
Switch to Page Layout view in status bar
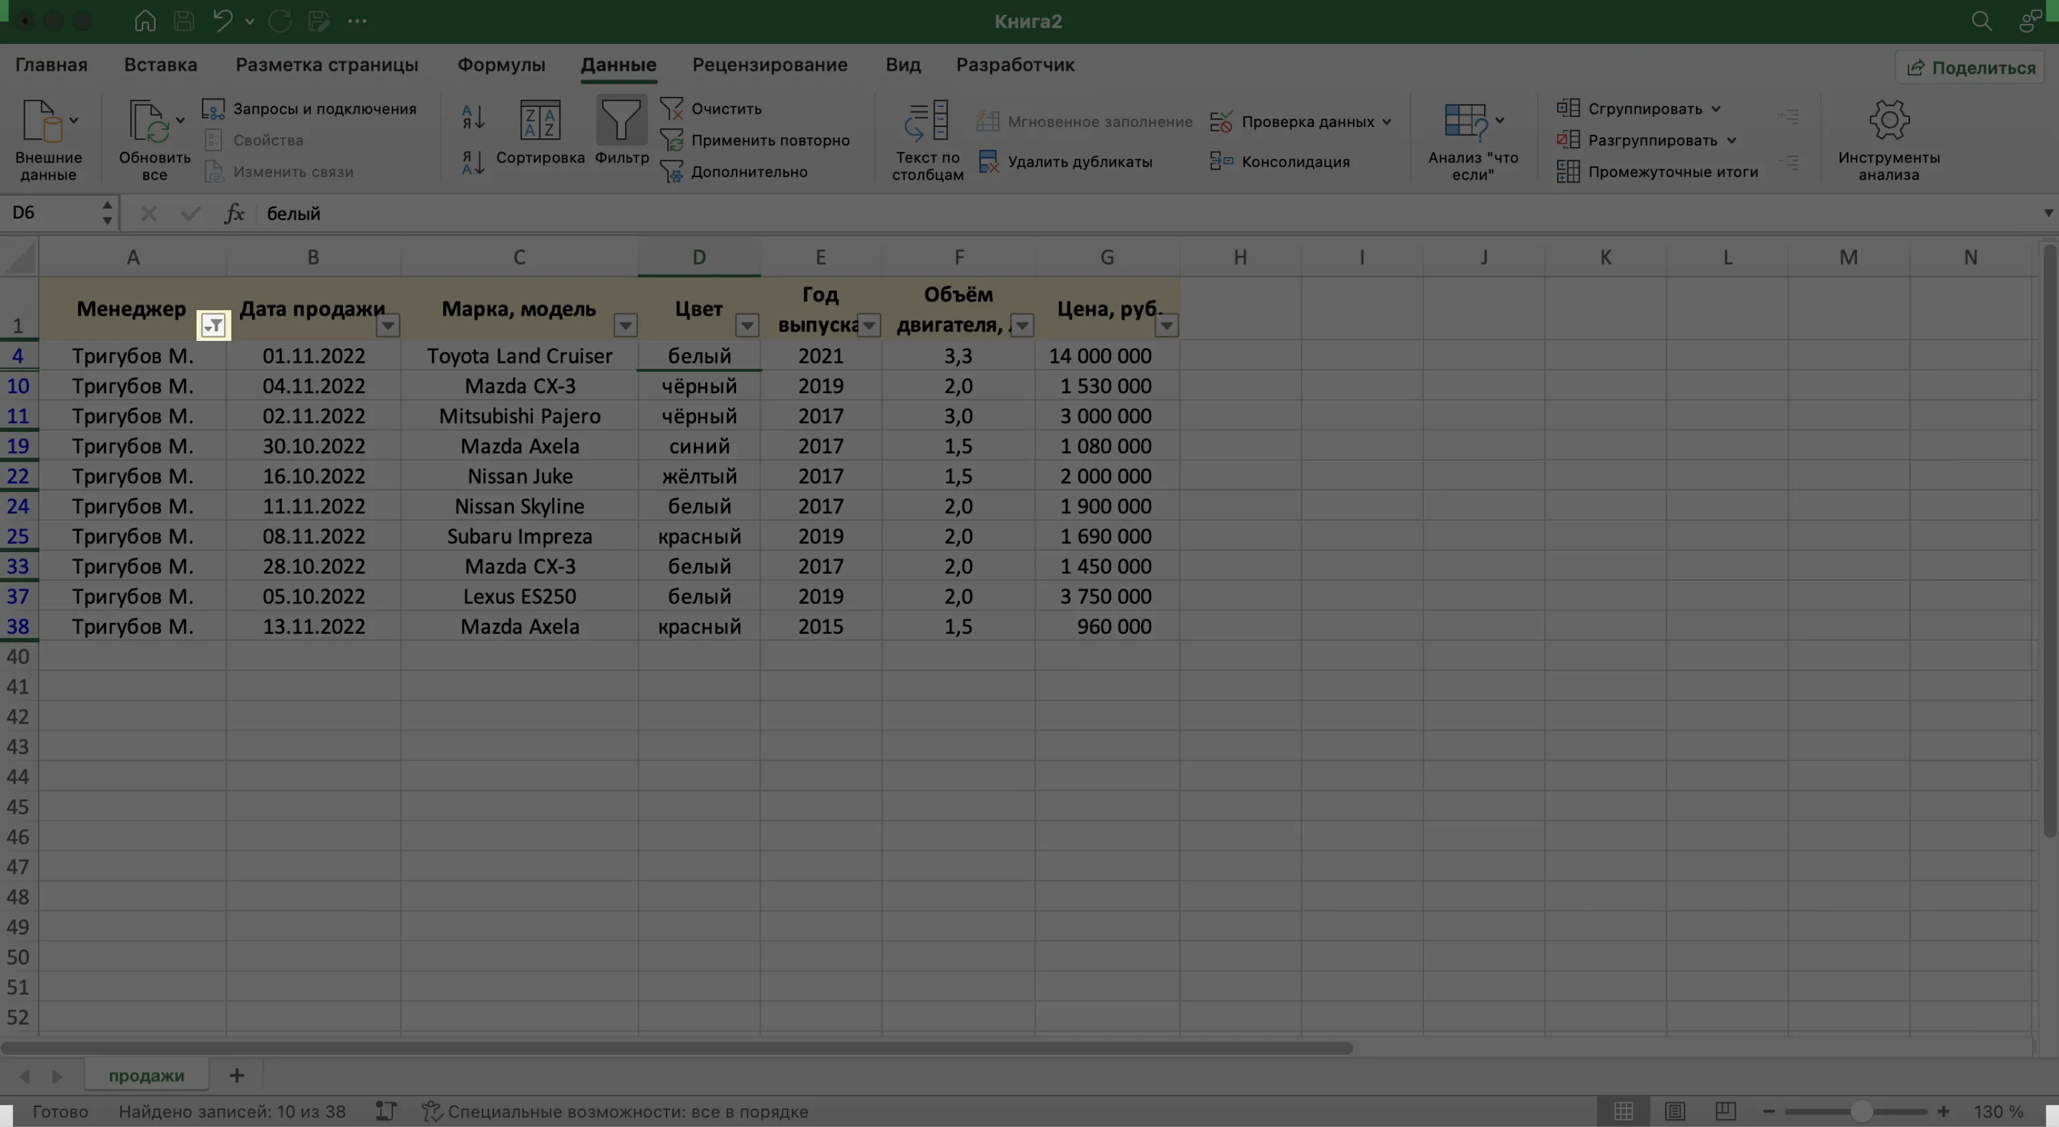[x=1675, y=1111]
